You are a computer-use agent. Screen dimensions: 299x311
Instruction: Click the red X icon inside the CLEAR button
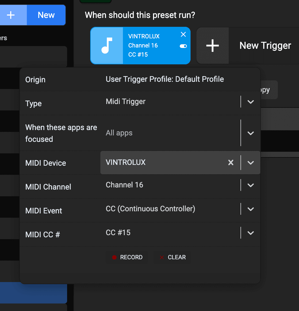(x=162, y=257)
